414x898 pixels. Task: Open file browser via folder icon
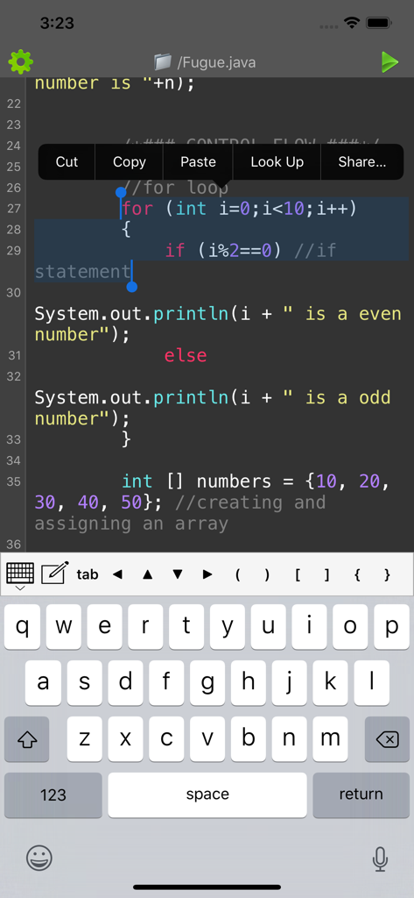coord(163,62)
